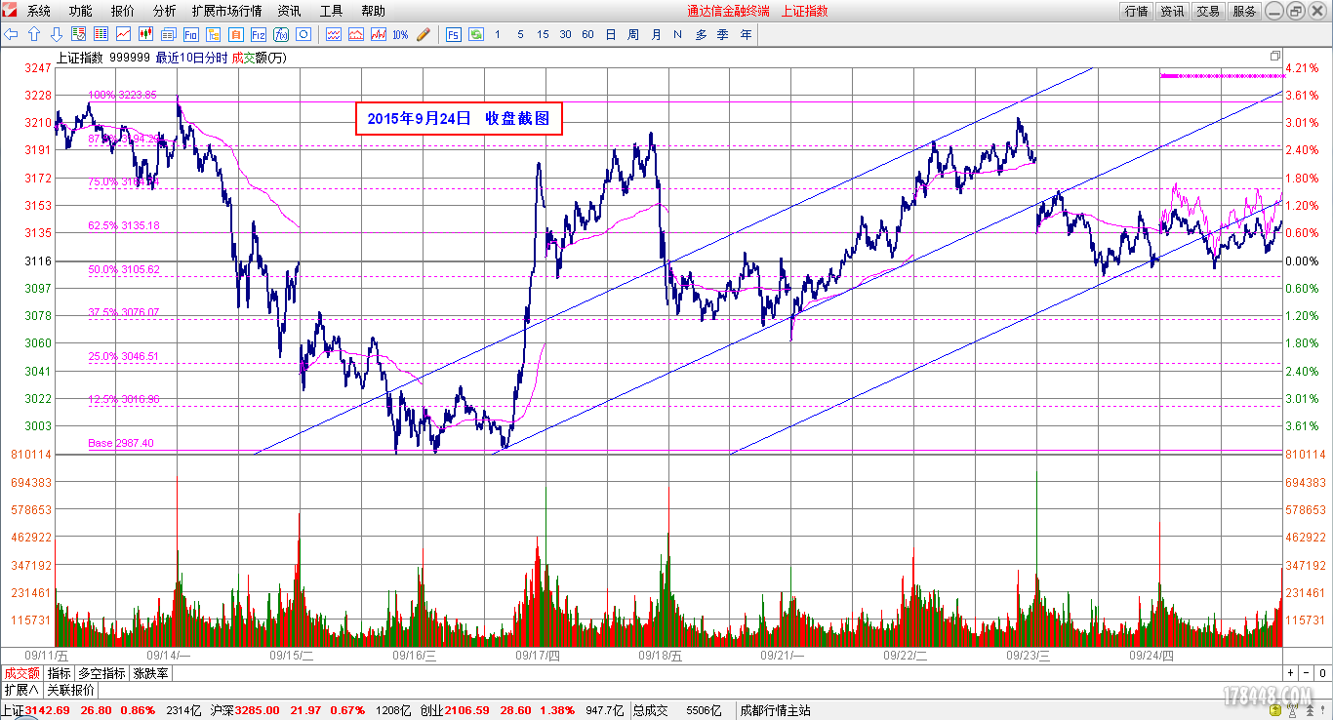
Task: Click the 沪深 index value in status bar
Action: (x=256, y=710)
